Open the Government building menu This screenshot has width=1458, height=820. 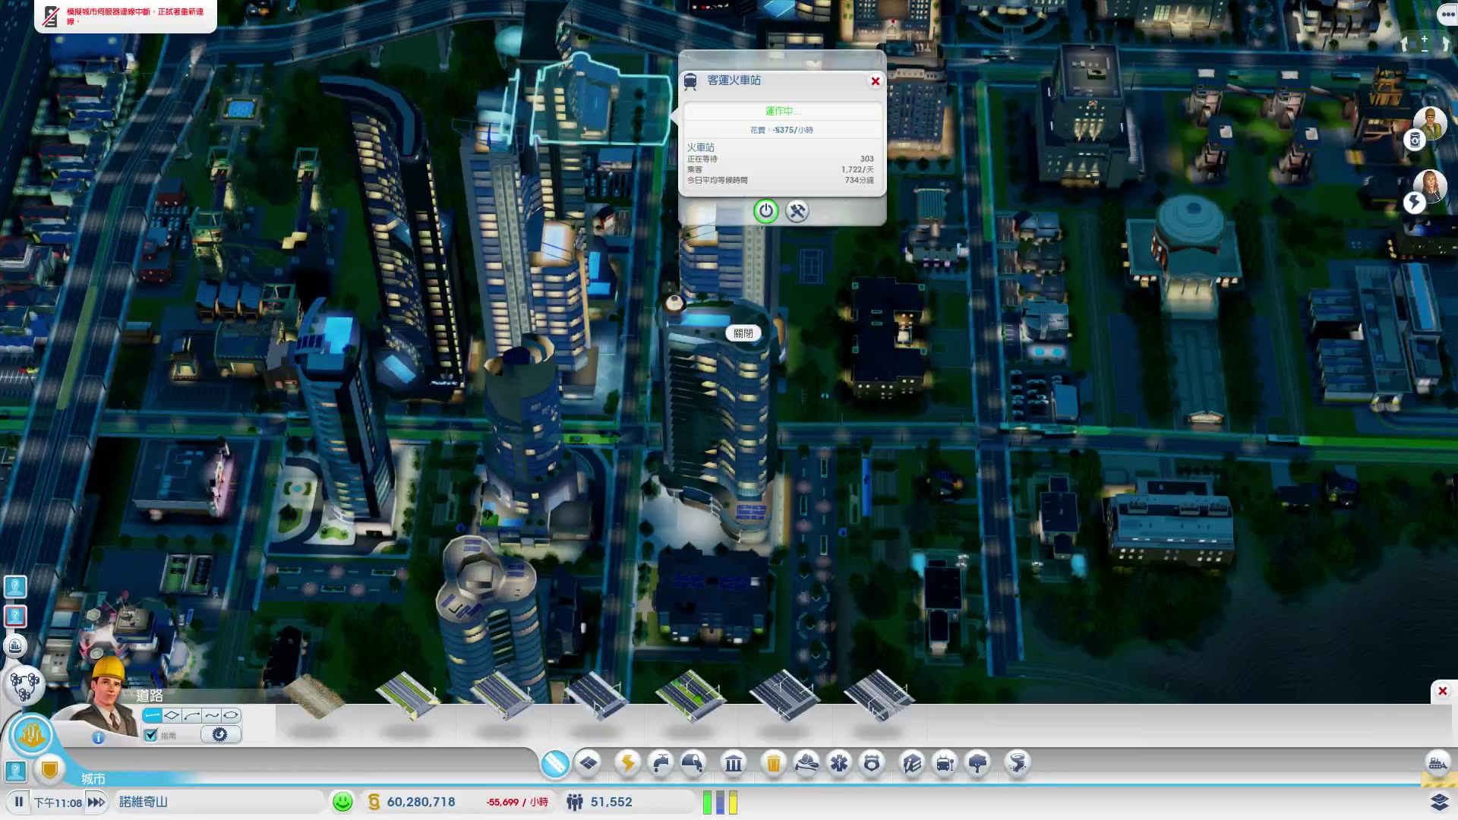click(734, 763)
